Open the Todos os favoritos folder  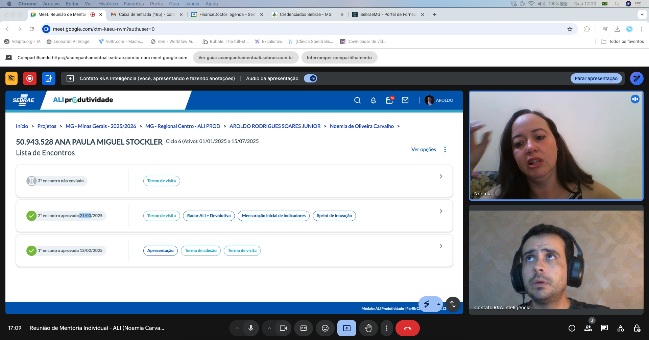pyautogui.click(x=622, y=42)
